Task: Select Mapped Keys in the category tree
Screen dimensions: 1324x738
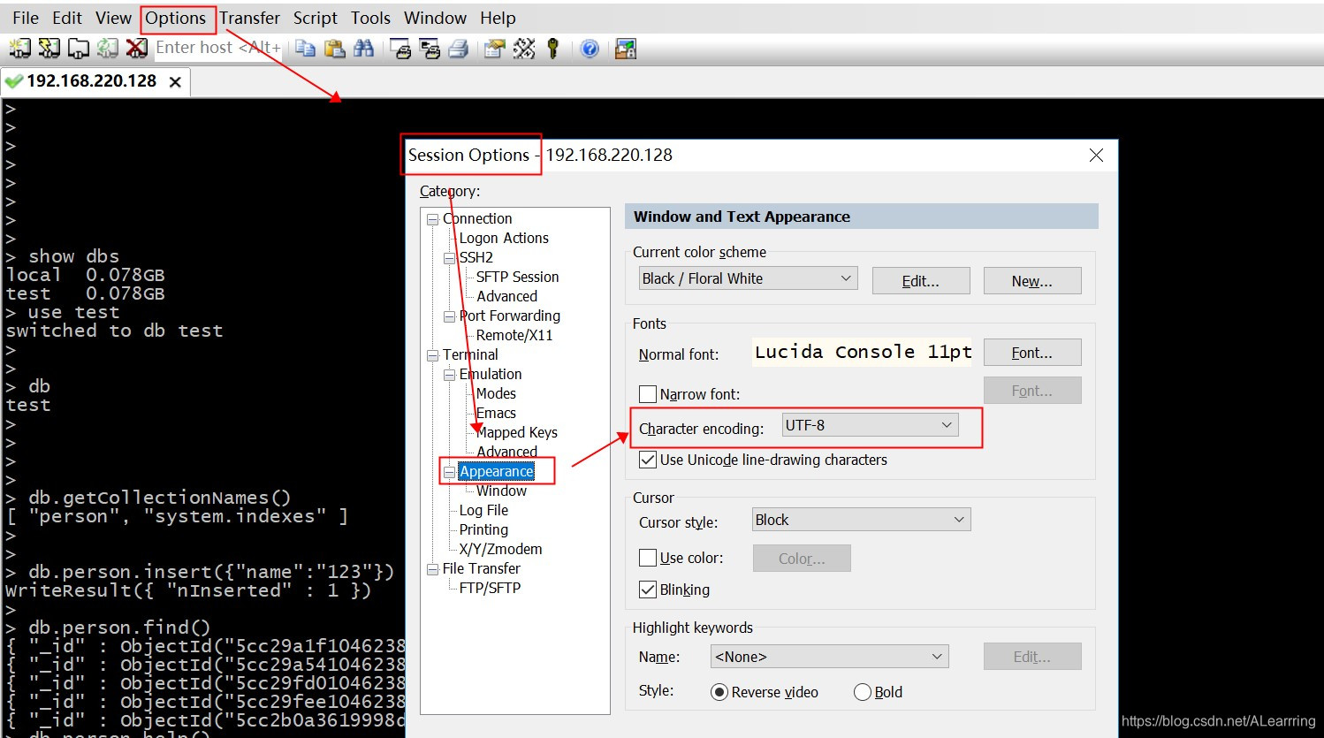Action: pos(517,433)
